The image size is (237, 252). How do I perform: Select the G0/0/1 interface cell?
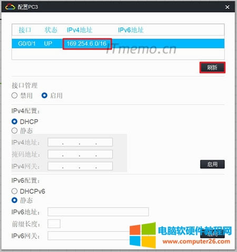coord(27,43)
